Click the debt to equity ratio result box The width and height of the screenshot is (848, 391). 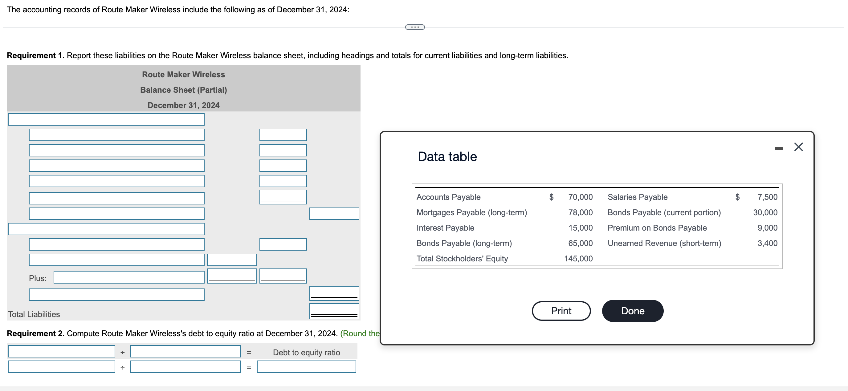click(x=306, y=367)
